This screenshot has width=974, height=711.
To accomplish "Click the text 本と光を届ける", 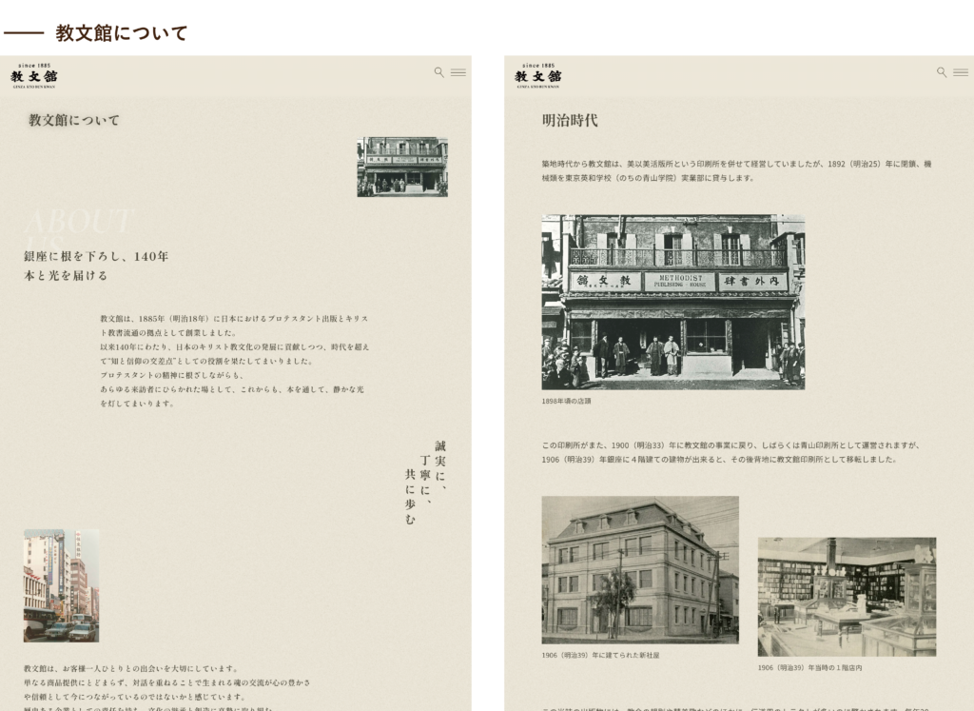I will point(66,275).
